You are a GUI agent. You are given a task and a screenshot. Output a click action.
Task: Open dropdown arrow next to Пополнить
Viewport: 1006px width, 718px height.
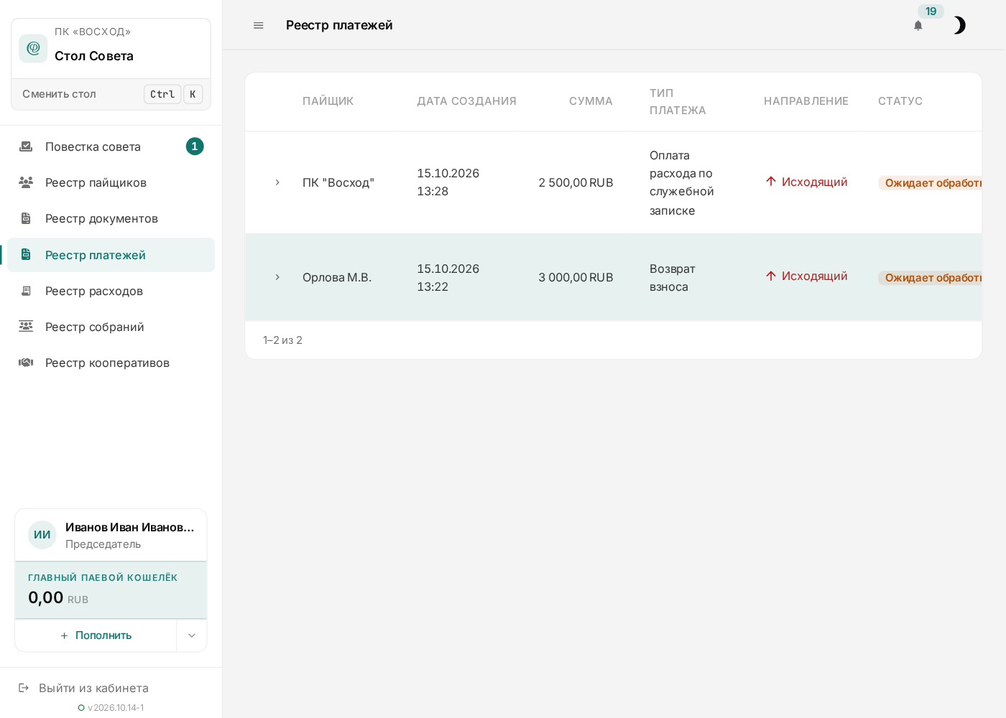click(x=192, y=635)
